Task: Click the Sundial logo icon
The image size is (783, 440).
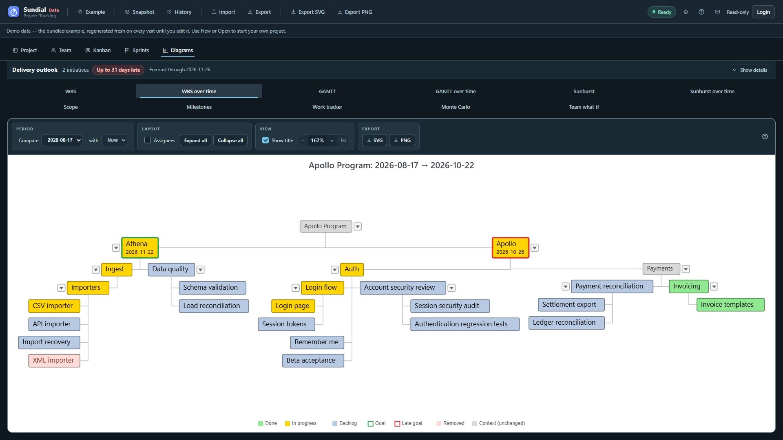Action: tap(13, 12)
